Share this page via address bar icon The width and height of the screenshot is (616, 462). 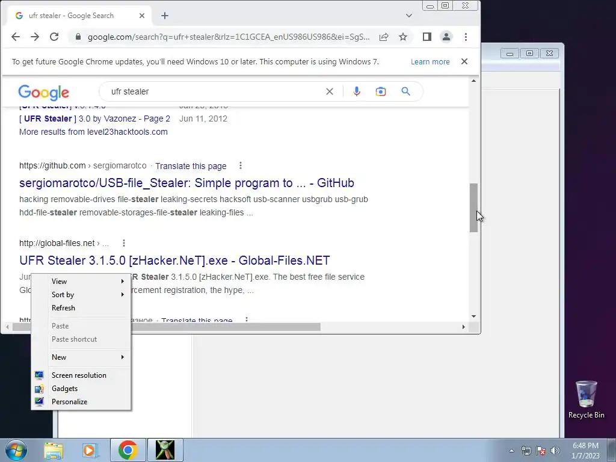pyautogui.click(x=384, y=37)
